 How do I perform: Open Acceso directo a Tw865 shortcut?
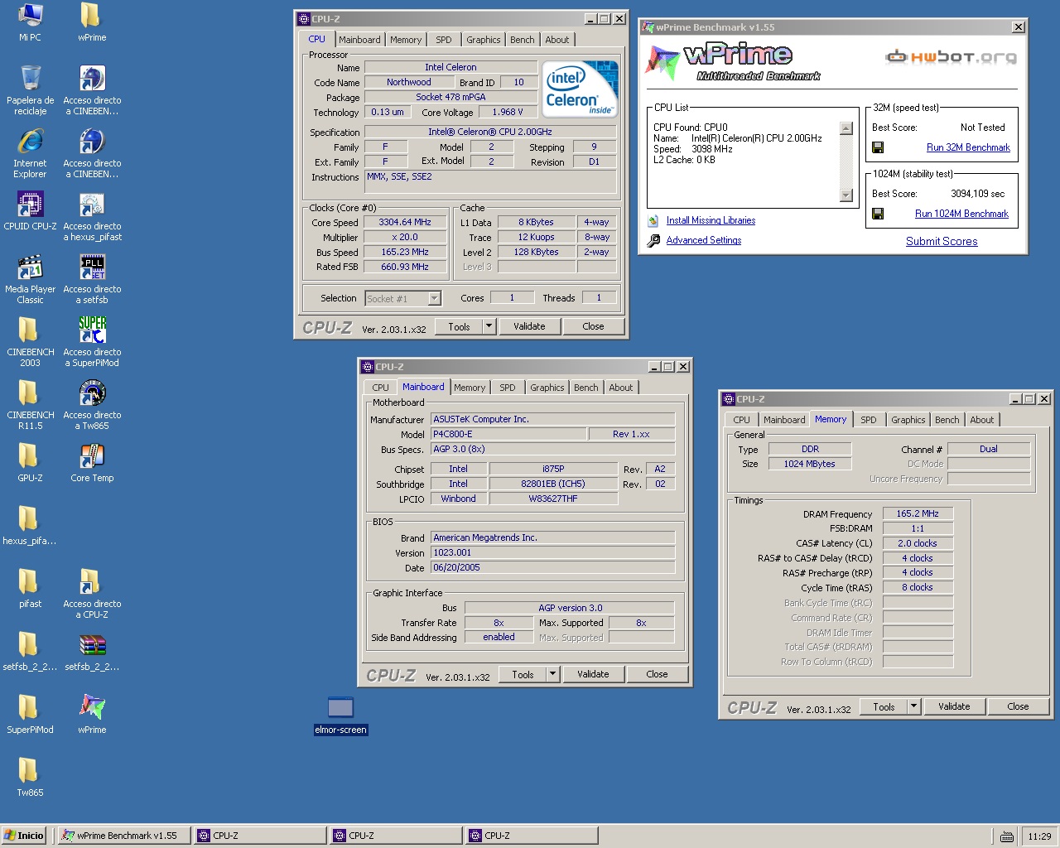[x=92, y=404]
